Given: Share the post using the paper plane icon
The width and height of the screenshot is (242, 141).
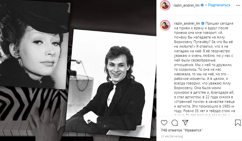Looking at the screenshot, I should 185,123.
